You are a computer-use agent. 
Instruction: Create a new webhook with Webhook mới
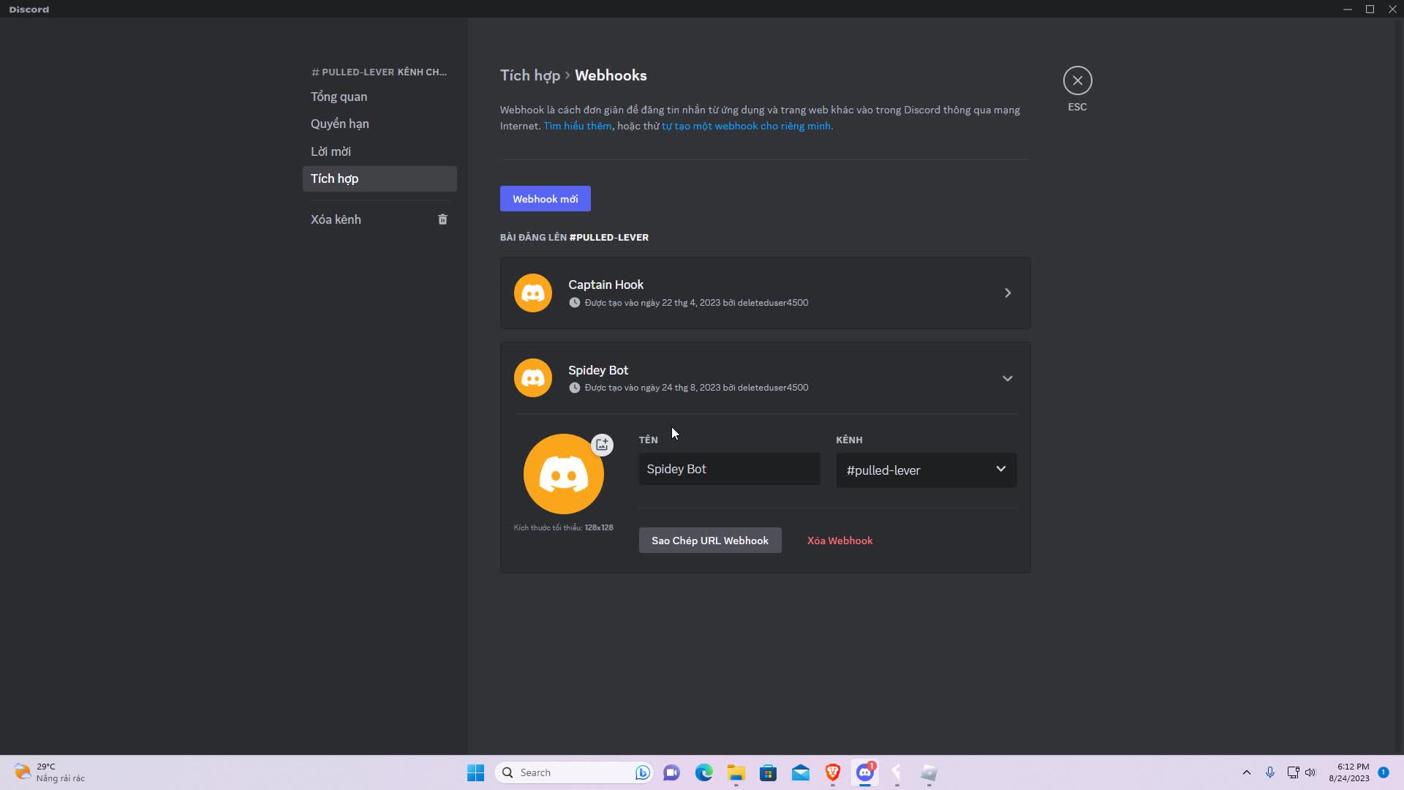(x=545, y=198)
